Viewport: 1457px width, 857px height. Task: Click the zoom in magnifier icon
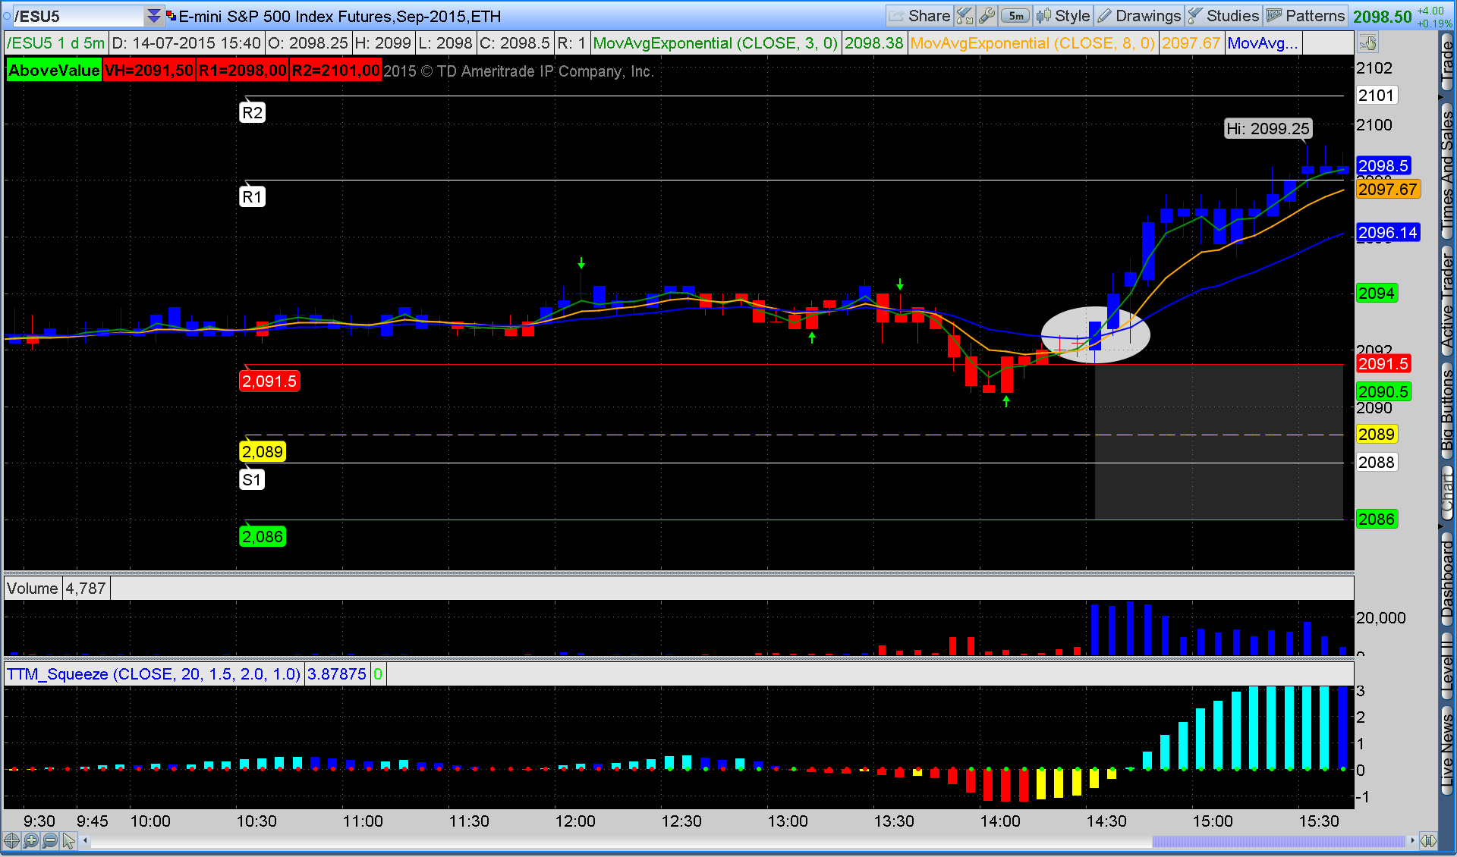[30, 840]
